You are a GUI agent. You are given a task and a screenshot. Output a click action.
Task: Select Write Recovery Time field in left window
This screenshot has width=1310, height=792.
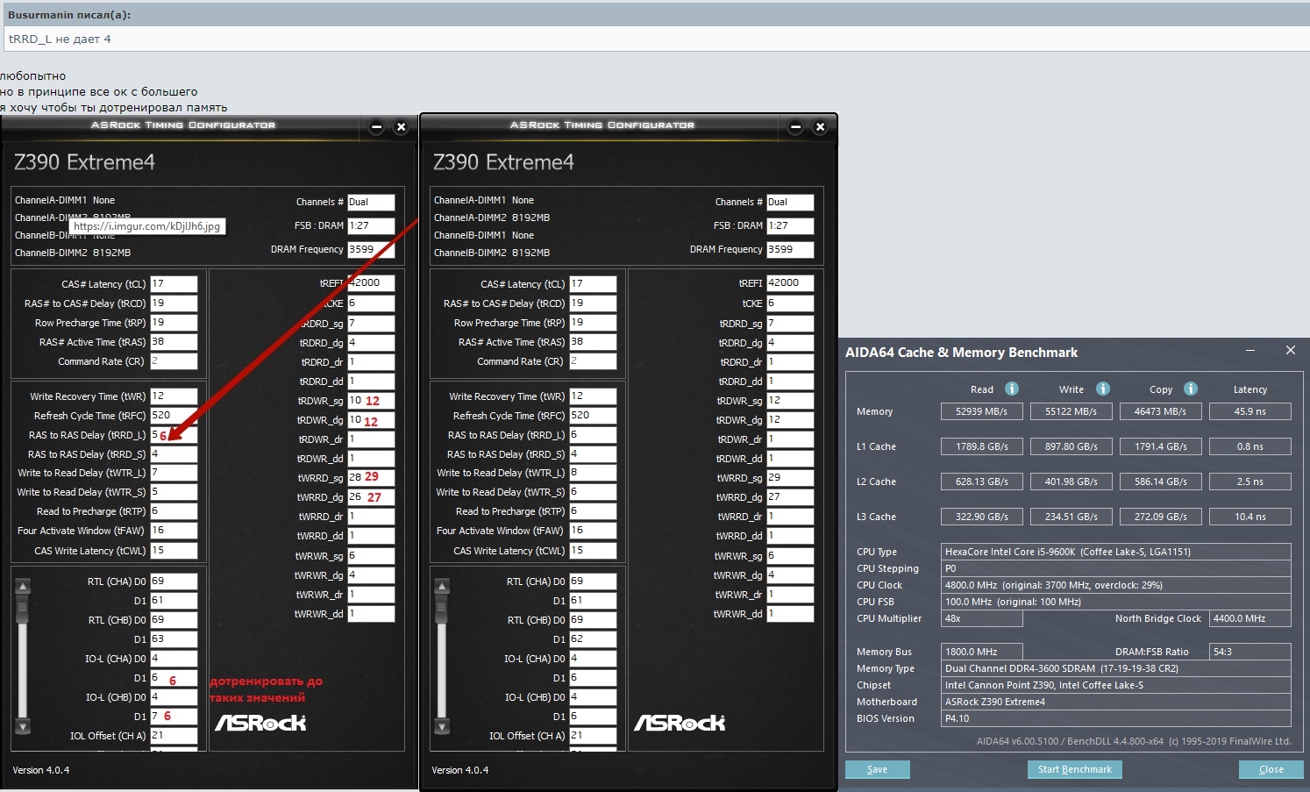coord(174,396)
